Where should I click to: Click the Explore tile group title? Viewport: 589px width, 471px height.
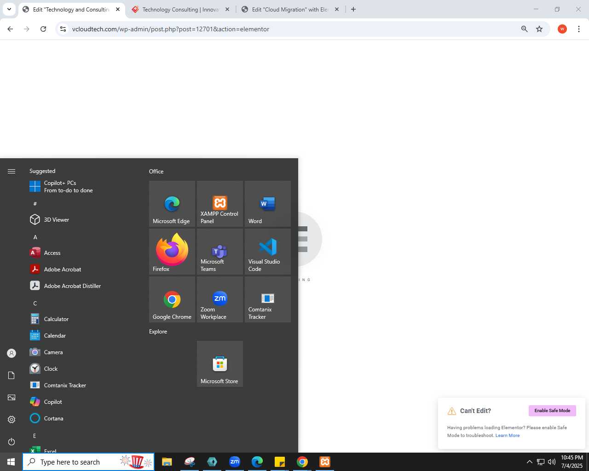pos(158,332)
